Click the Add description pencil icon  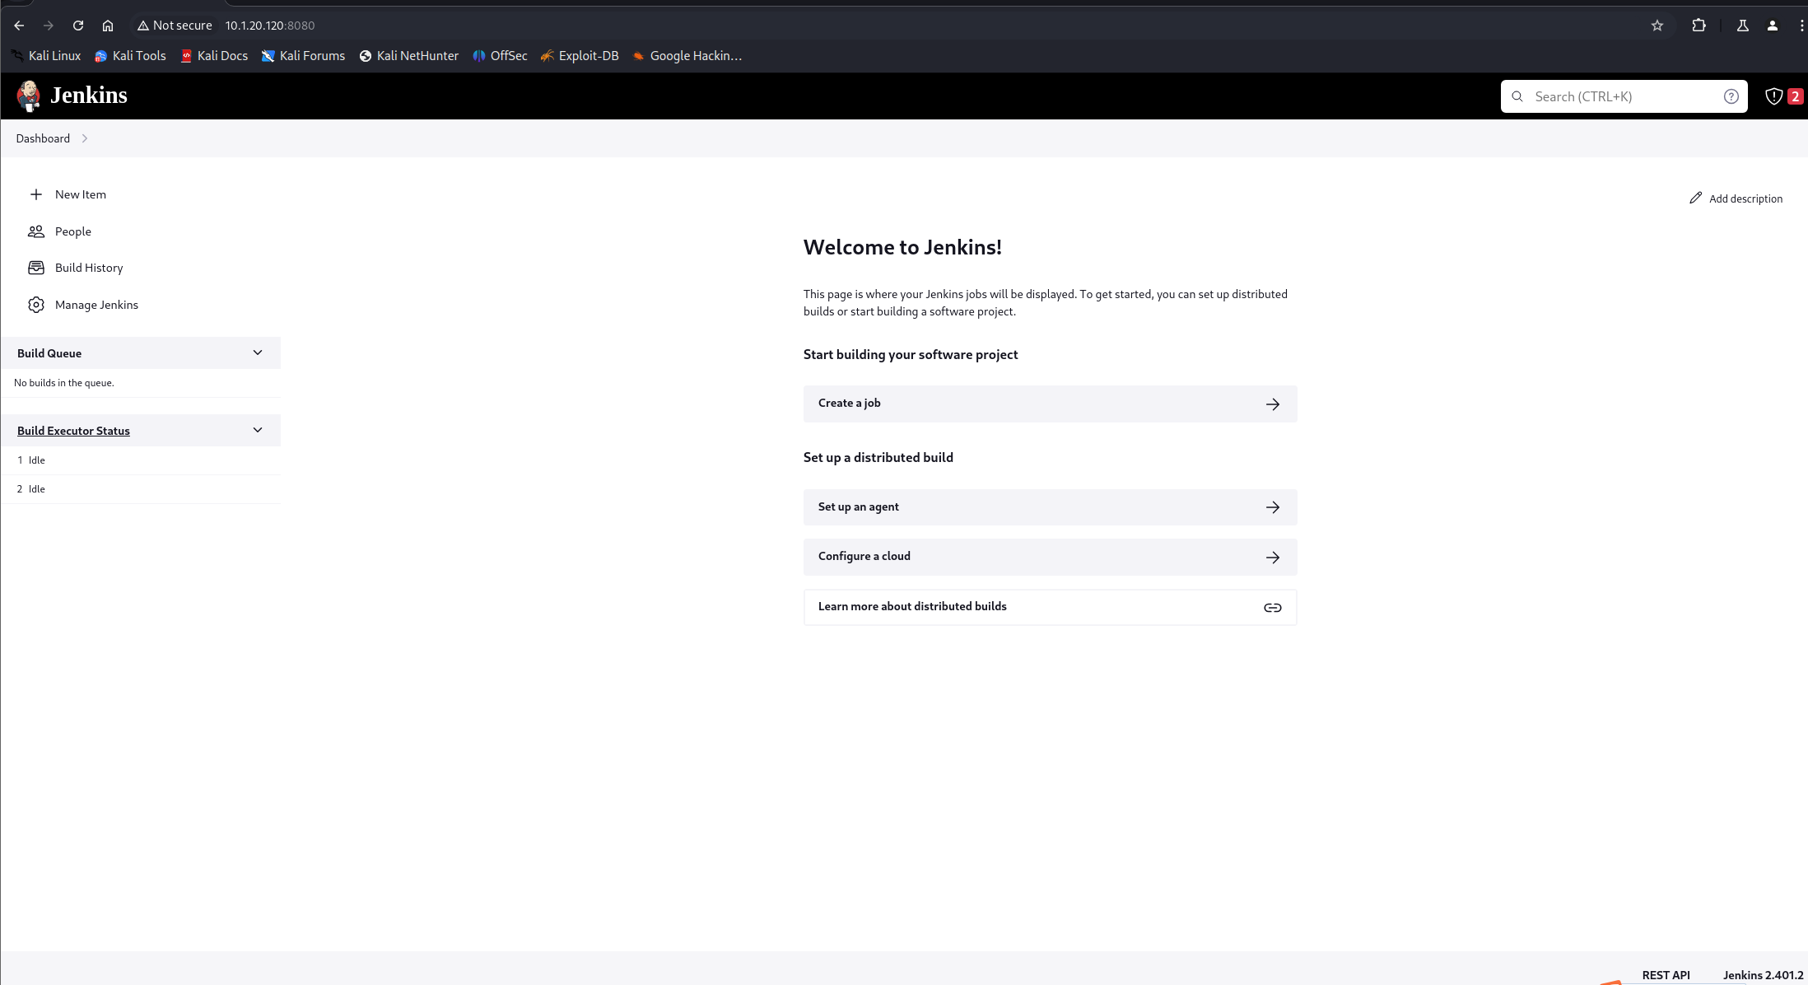coord(1695,198)
